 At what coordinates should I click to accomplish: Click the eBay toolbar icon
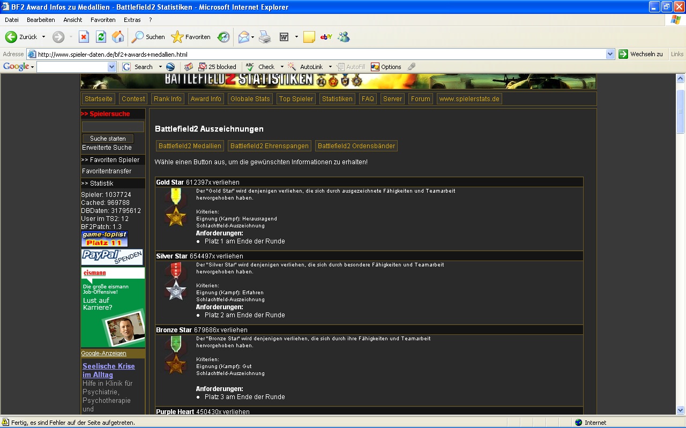(x=326, y=37)
